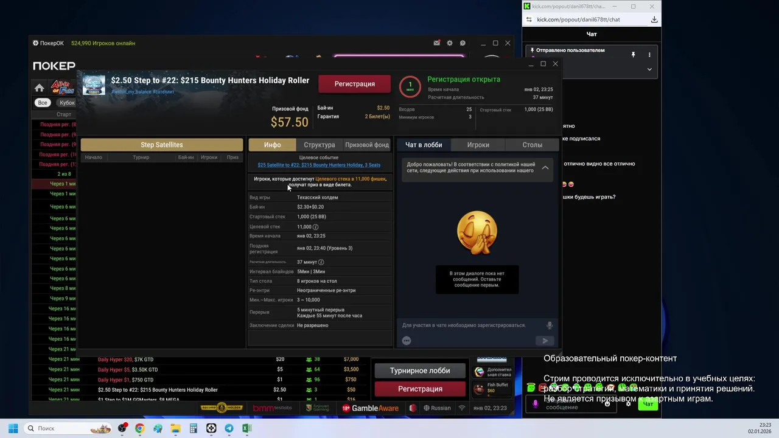
Task: Select the Daily Hyper $20, $7K GTD row
Action: pos(201,360)
